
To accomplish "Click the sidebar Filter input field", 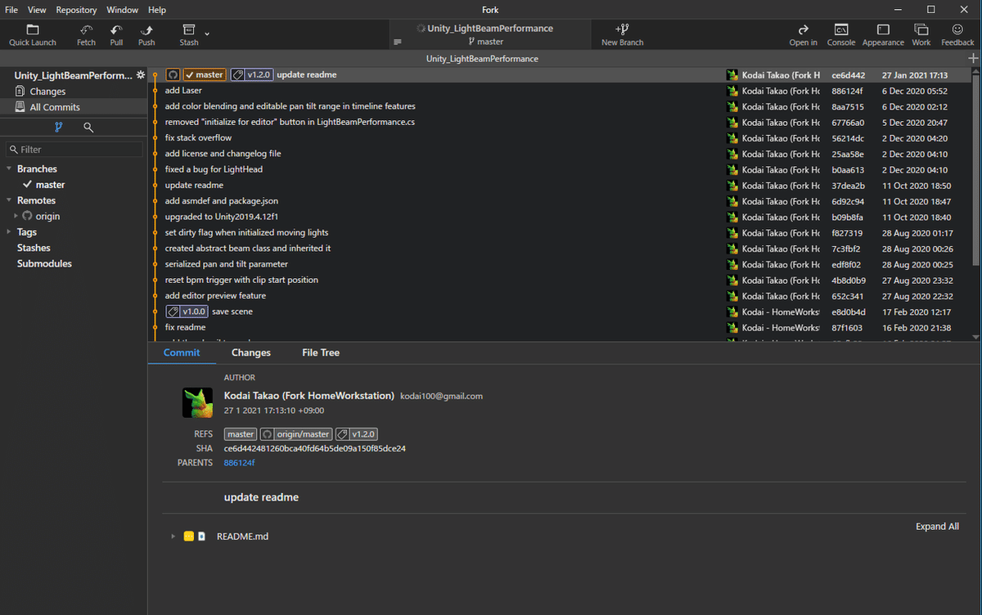I will [74, 150].
